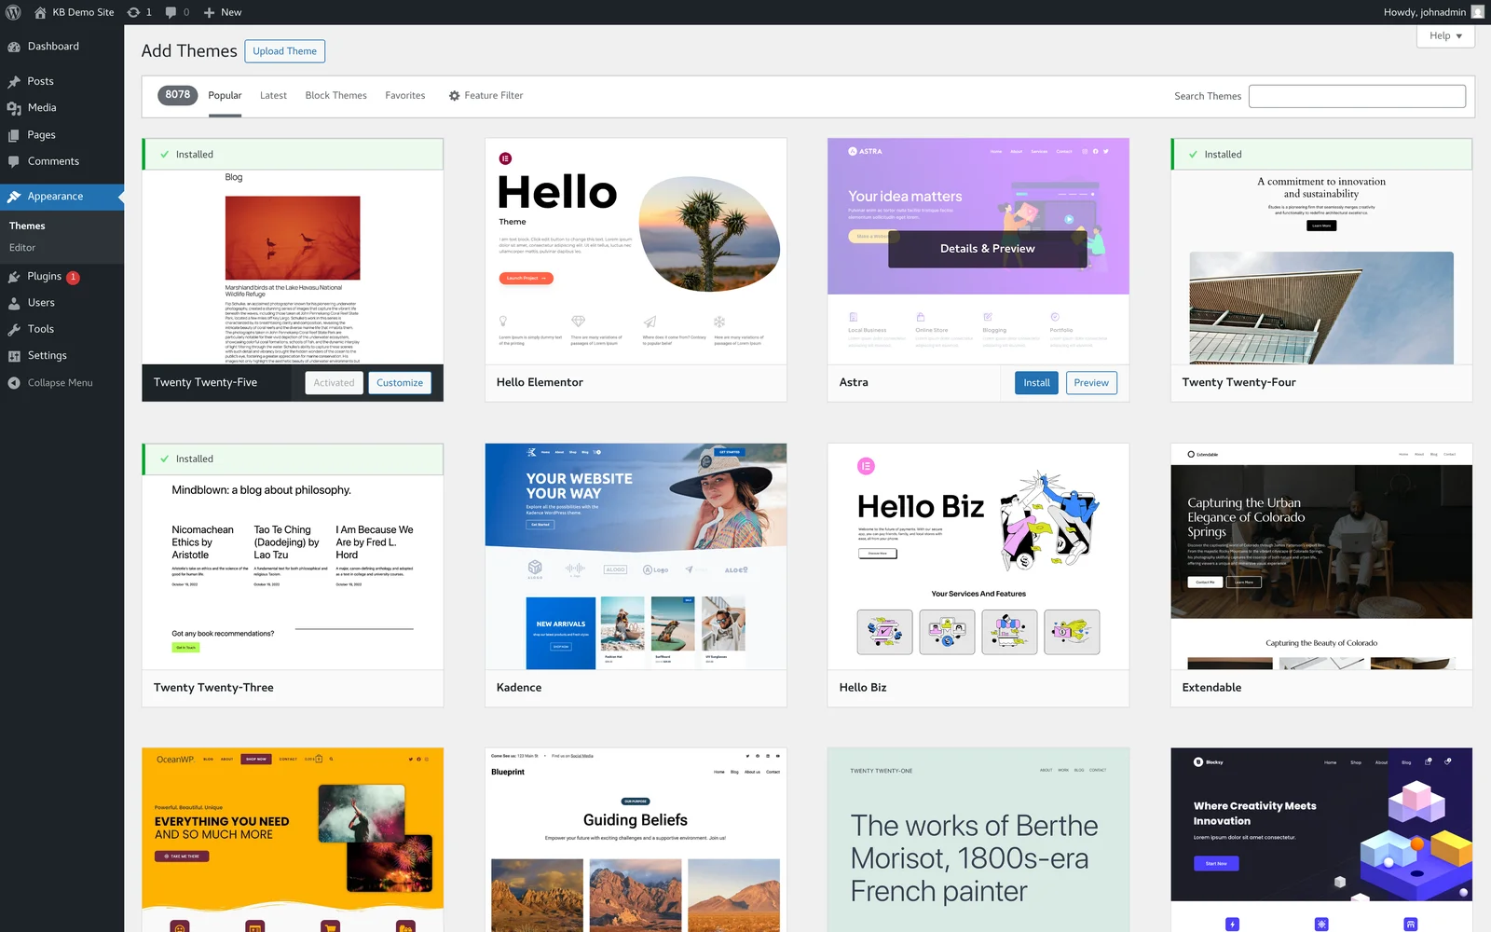Click the Collapse Menu arrow icon
Image resolution: width=1491 pixels, height=932 pixels.
[14, 383]
